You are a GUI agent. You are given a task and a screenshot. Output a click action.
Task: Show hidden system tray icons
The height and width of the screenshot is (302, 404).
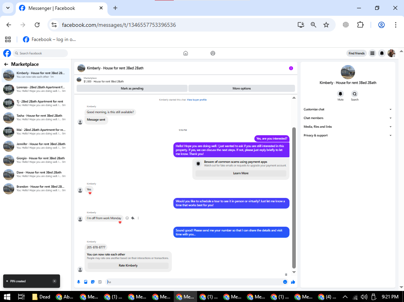tap(345, 297)
